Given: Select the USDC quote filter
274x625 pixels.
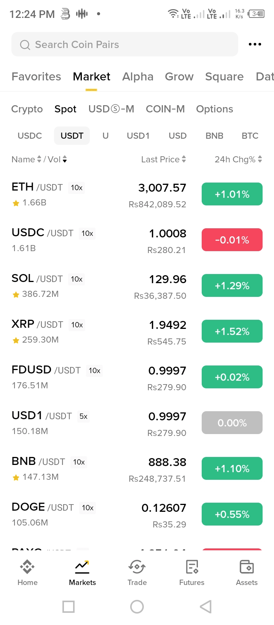Looking at the screenshot, I should pyautogui.click(x=30, y=136).
